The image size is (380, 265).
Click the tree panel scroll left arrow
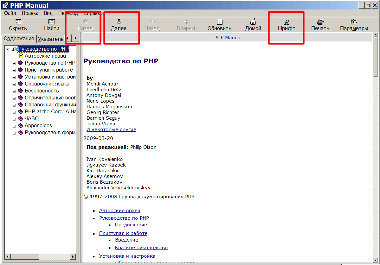click(8, 256)
